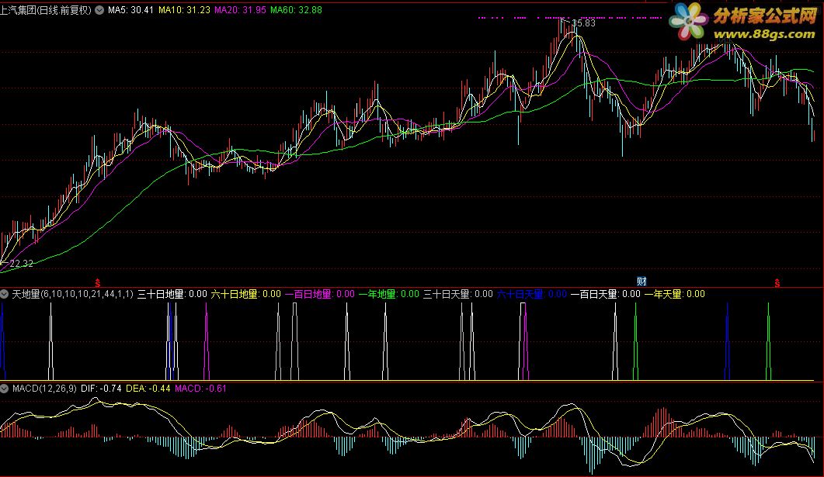Click the right red $ dividend marker
Screen dimensions: 824x477
tap(777, 283)
